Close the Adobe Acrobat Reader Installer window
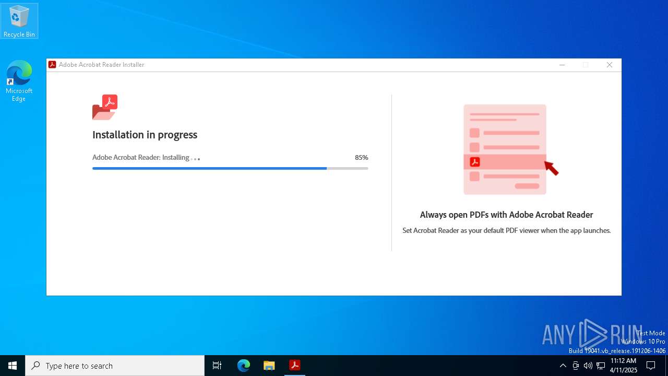Viewport: 668px width, 376px height. coord(609,65)
